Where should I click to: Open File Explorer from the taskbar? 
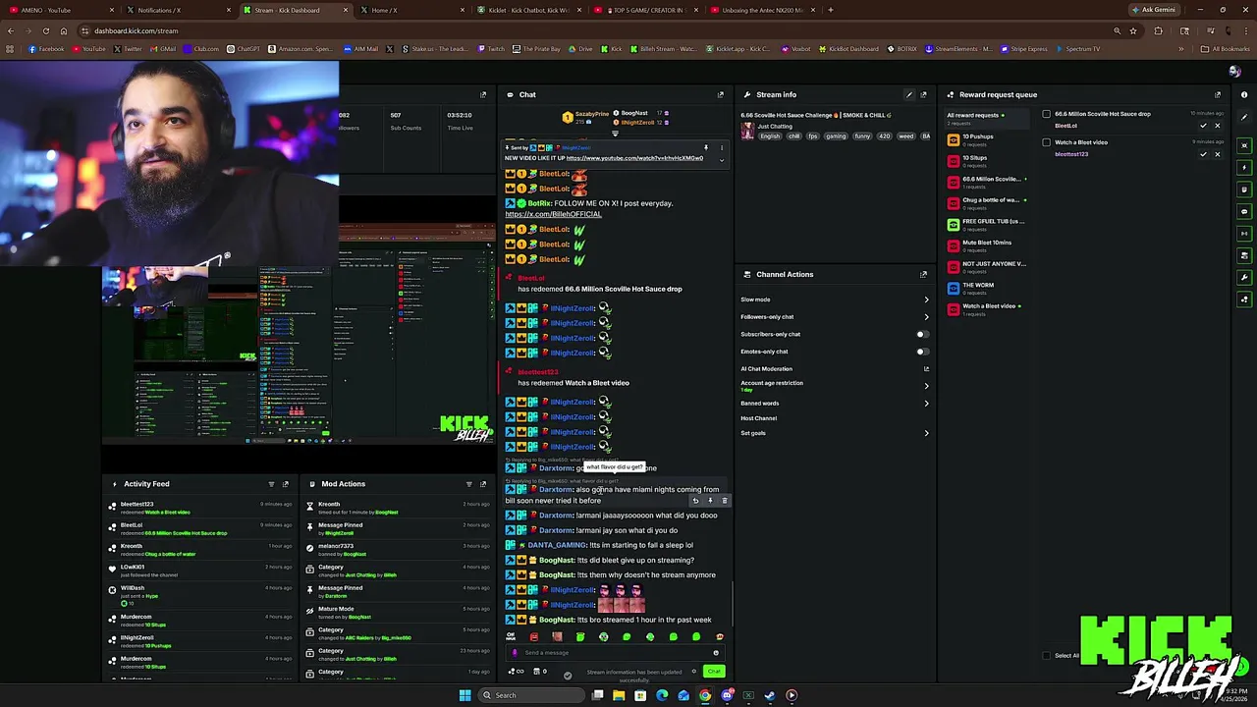tap(619, 695)
